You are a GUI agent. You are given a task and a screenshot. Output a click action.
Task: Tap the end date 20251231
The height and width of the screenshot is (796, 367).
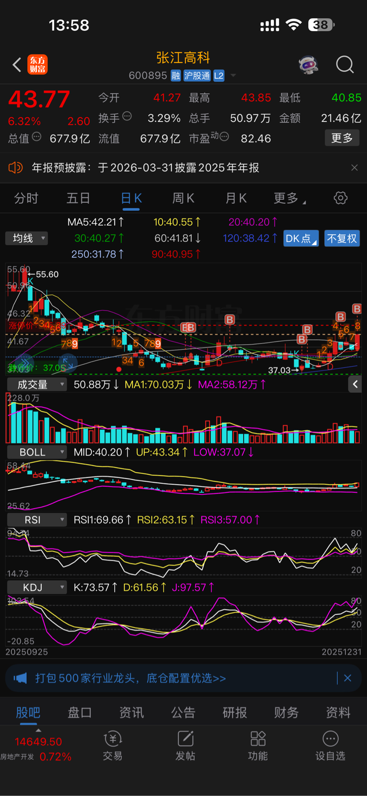click(341, 652)
